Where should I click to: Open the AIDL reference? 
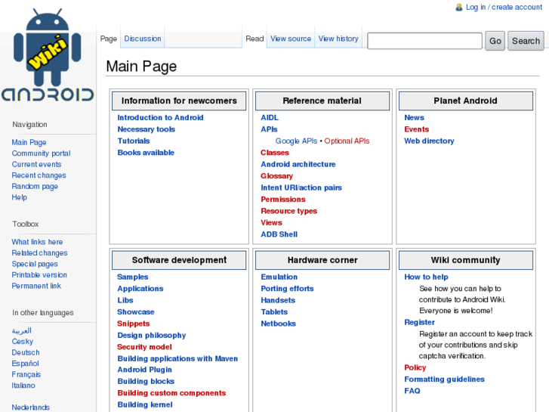pyautogui.click(x=270, y=117)
